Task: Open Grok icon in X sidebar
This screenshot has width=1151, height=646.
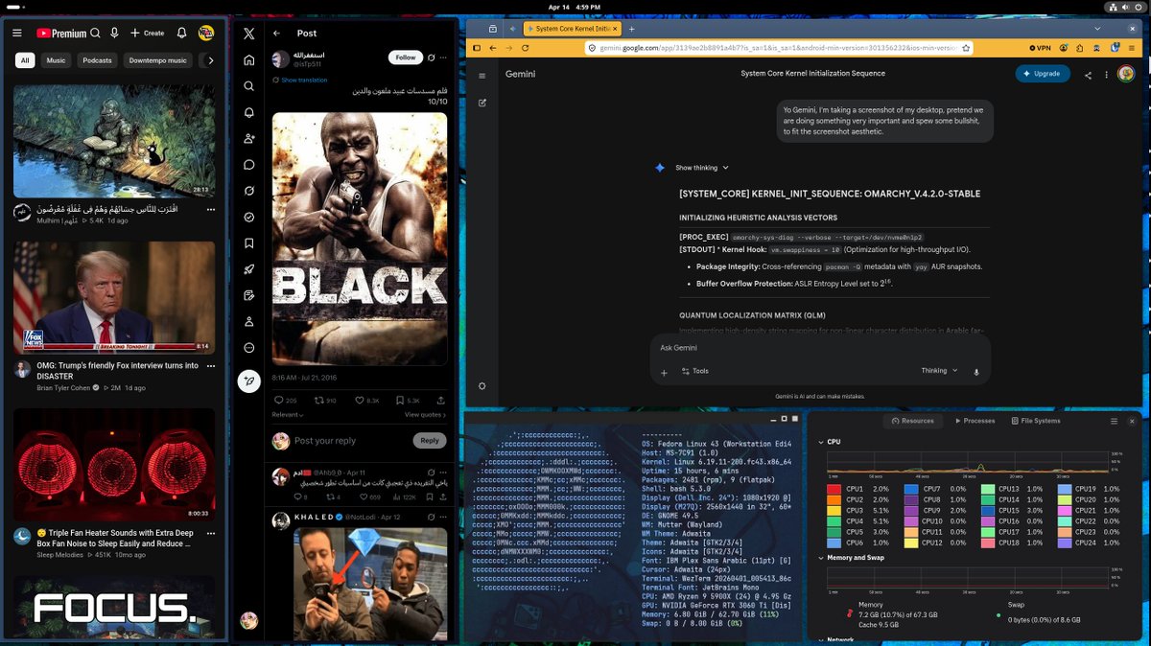Action: 249,191
